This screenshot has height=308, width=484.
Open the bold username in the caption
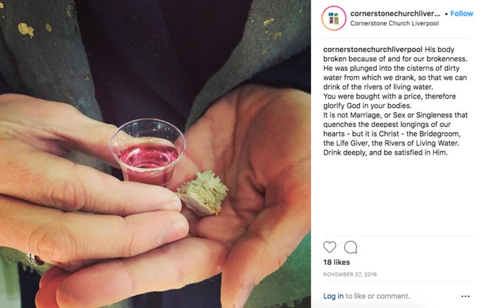[372, 50]
